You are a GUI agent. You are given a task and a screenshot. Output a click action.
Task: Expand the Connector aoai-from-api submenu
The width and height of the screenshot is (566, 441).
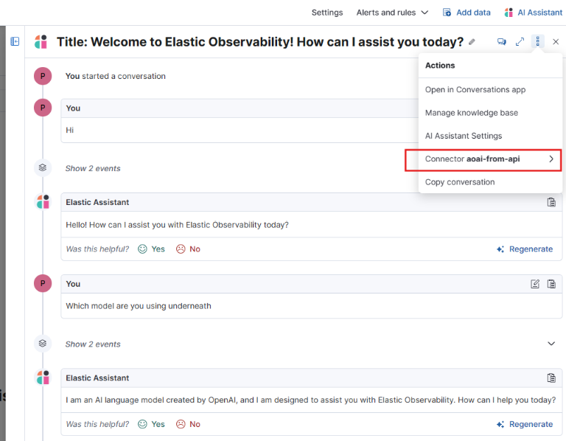(483, 159)
